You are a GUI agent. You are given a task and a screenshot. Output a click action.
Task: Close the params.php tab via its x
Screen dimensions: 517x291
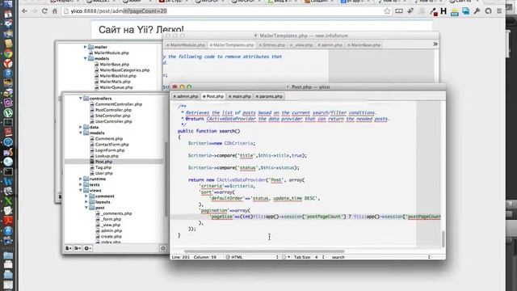click(257, 97)
